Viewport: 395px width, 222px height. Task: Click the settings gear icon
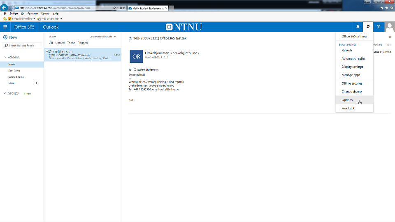coord(368,27)
